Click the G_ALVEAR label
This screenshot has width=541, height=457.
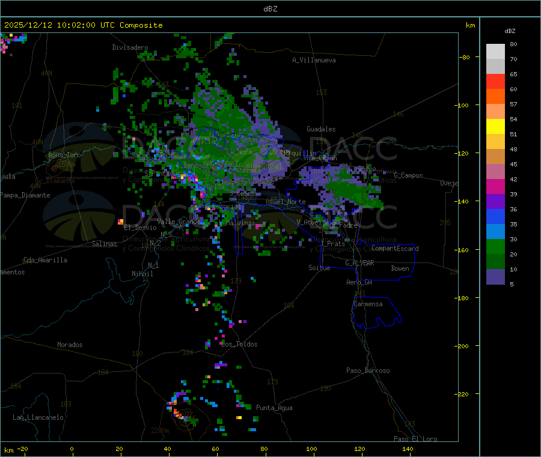coord(359,263)
